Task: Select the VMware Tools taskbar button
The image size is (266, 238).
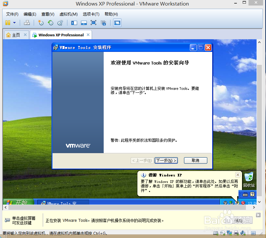Action: tap(63, 202)
